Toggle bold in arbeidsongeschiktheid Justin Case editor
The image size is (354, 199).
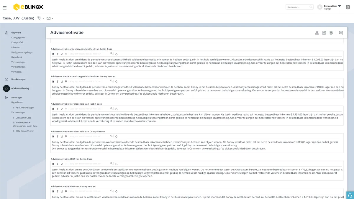[53, 54]
